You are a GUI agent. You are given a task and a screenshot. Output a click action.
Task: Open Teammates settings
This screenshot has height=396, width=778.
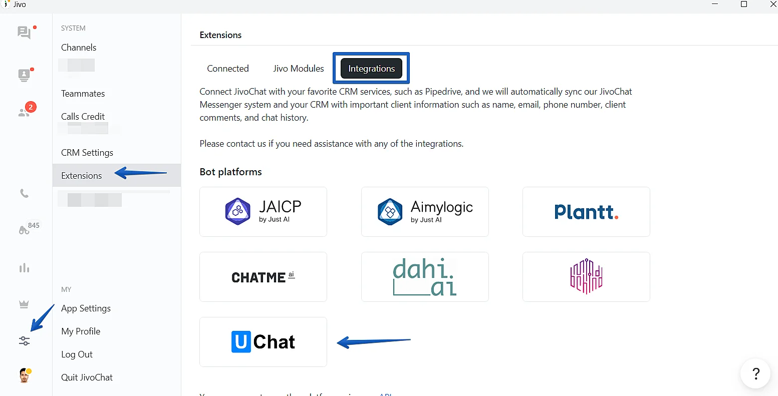pyautogui.click(x=83, y=94)
